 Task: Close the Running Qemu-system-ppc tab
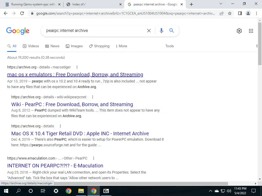click(x=59, y=5)
